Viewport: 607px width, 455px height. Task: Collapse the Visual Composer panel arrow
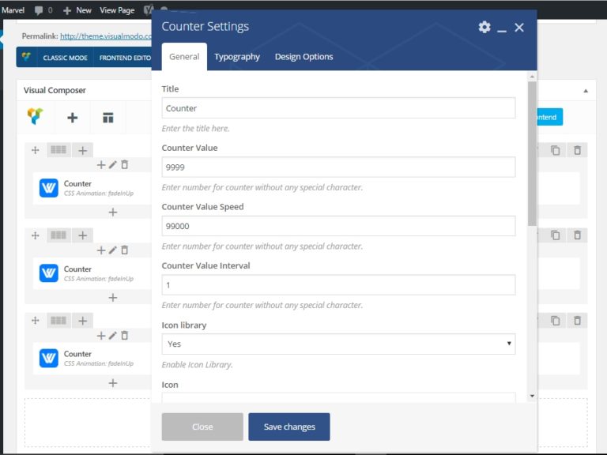point(586,91)
